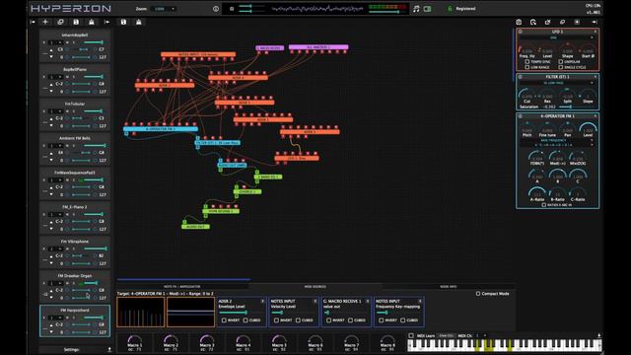Click the down arrow in InharmBopBell layer

pos(51,57)
